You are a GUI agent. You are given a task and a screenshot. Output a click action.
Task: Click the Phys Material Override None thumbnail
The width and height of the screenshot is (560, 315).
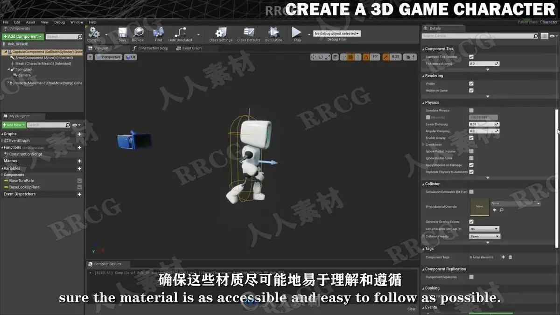(479, 207)
